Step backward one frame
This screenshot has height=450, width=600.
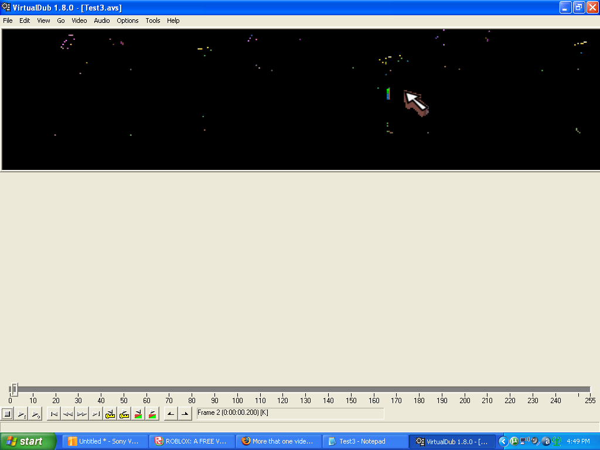pos(68,414)
